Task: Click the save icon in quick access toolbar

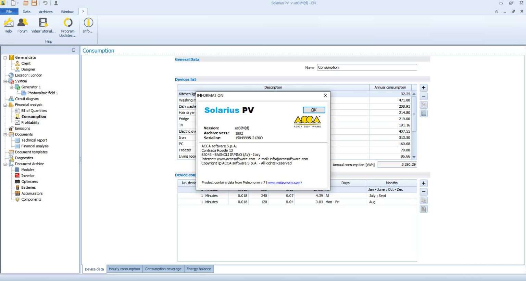Action: point(34,3)
